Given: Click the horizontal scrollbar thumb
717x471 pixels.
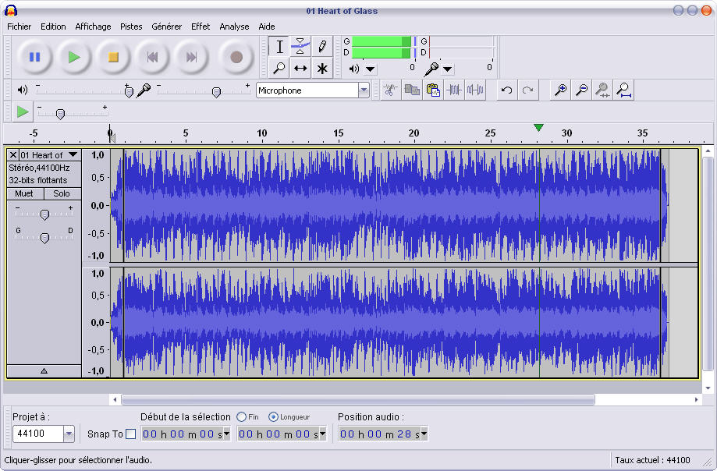Looking at the screenshot, I should click(x=358, y=400).
